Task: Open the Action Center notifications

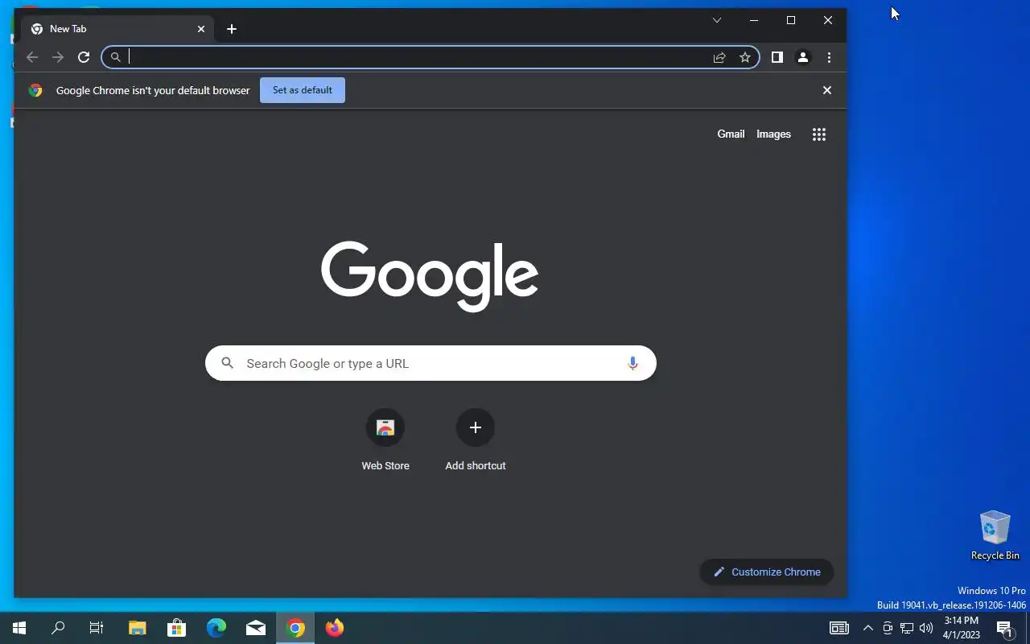Action: point(1004,628)
